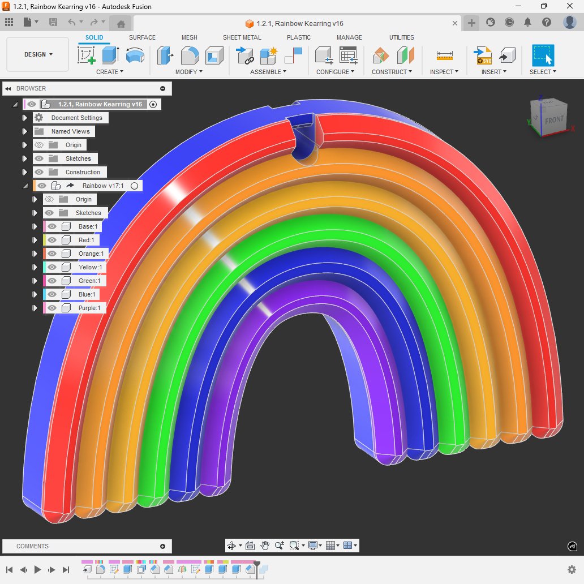The image size is (584, 584).
Task: Open the Measure tool
Action: pyautogui.click(x=444, y=55)
